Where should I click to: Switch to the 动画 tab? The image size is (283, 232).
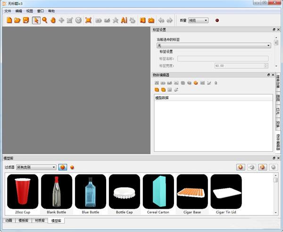point(8,220)
